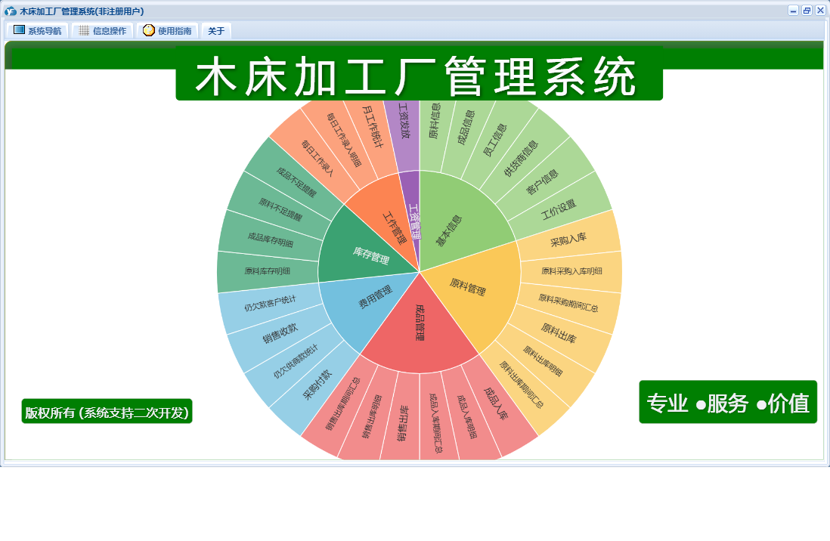Open 原料信息 in the outer ring

(435, 122)
